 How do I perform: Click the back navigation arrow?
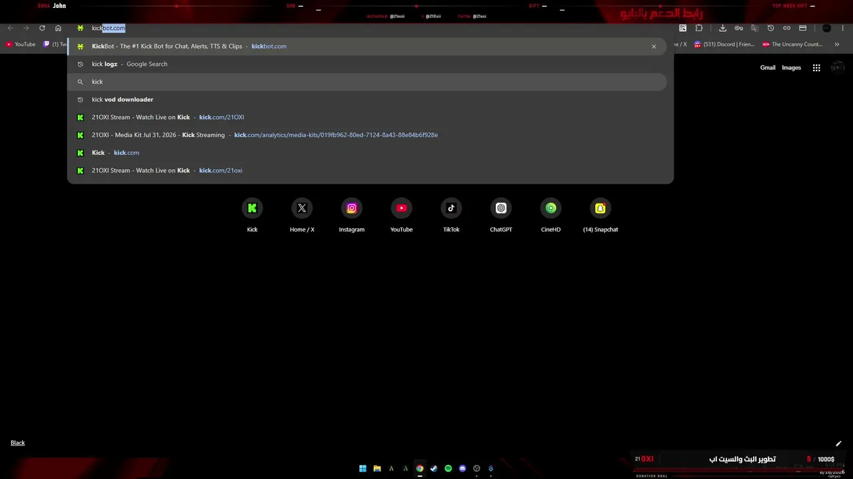tap(10, 28)
